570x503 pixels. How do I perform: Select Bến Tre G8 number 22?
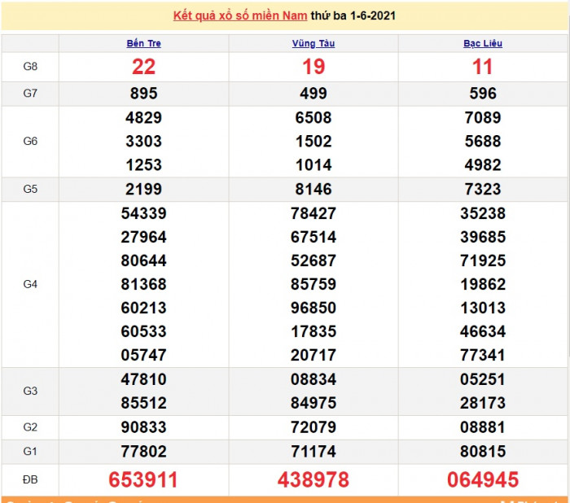coord(143,67)
